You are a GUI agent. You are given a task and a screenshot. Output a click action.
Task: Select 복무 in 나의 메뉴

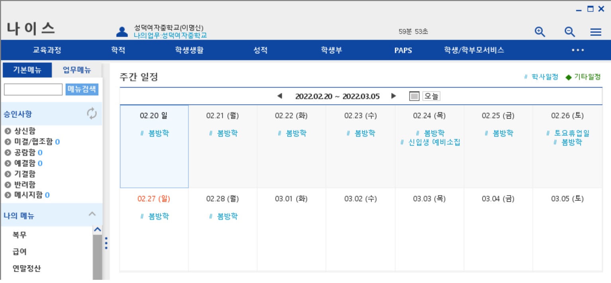click(20, 235)
